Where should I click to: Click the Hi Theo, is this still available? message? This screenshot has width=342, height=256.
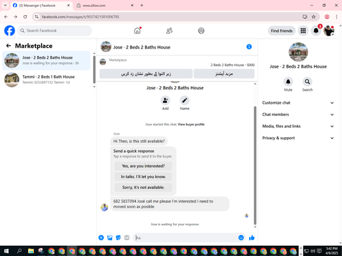[139, 141]
